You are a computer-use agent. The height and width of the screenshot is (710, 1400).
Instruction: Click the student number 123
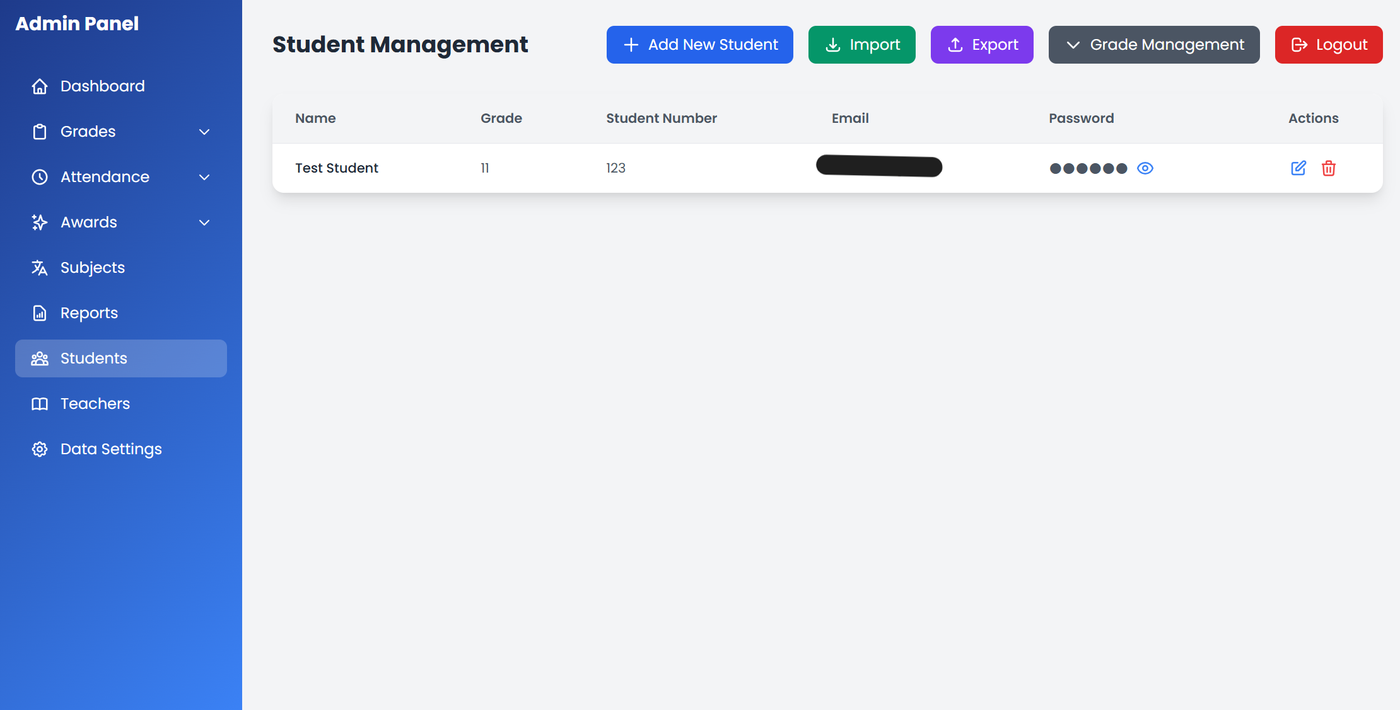616,168
